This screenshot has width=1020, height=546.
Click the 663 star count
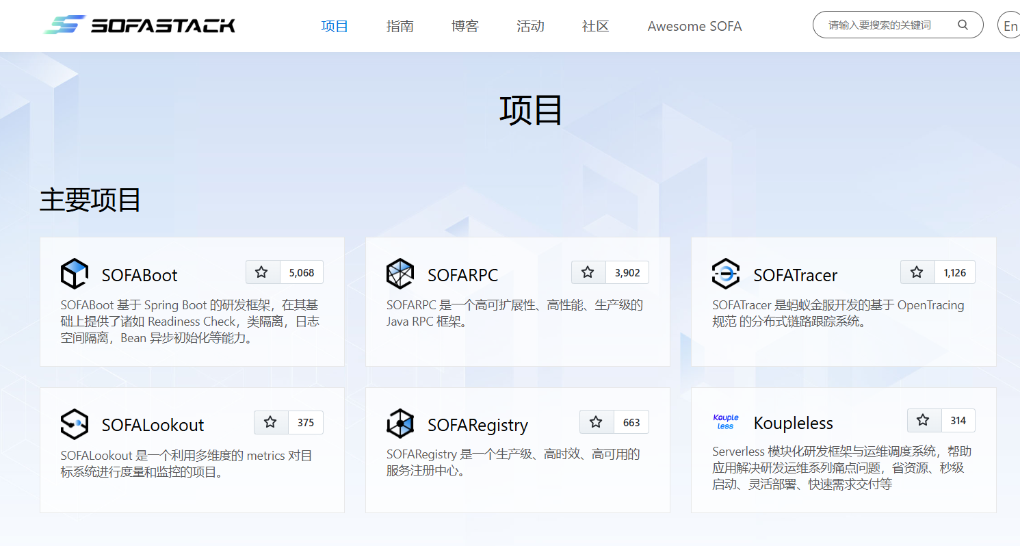[x=631, y=422]
